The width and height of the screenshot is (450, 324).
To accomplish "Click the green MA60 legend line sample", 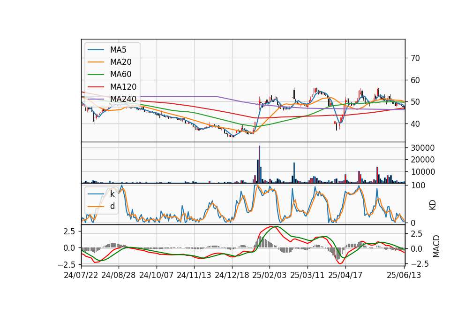I will point(96,75).
